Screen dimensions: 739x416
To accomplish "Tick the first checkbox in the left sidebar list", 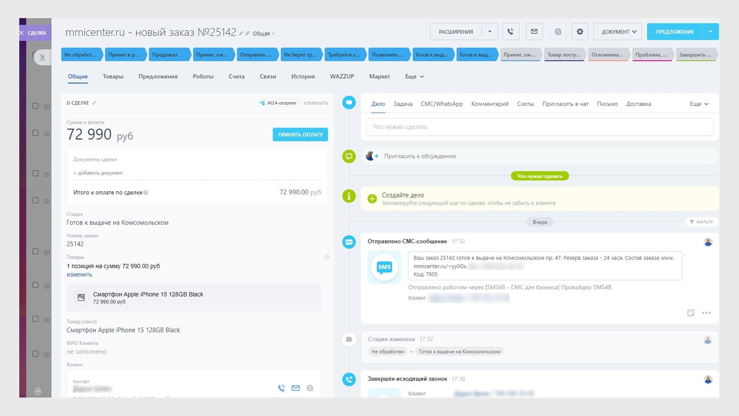I will [35, 106].
